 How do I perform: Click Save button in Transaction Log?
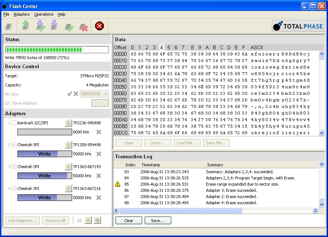click(158, 221)
